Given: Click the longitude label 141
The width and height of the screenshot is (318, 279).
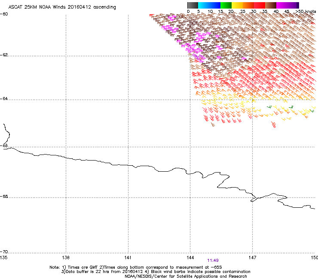Looking at the screenshot, I should pyautogui.click(x=128, y=258).
